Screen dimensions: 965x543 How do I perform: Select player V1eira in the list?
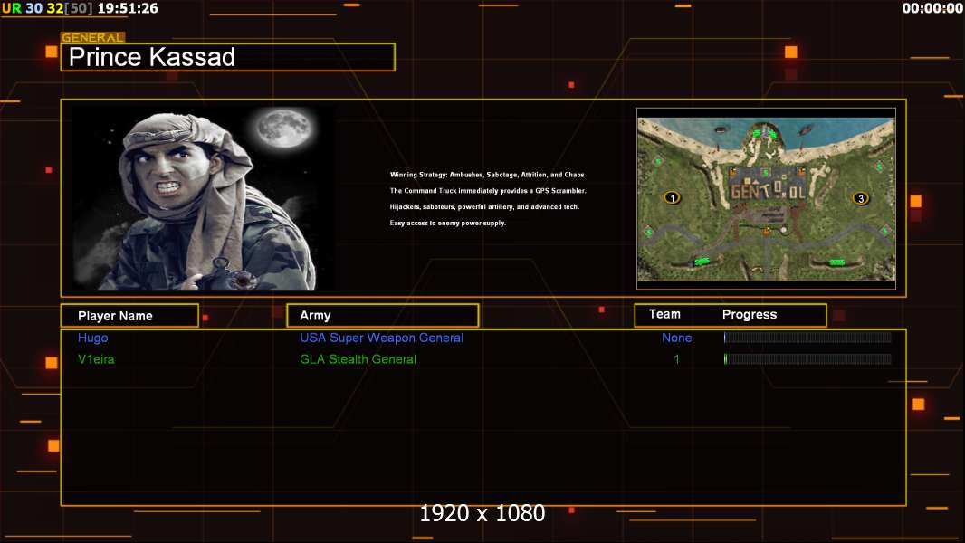[x=96, y=359]
